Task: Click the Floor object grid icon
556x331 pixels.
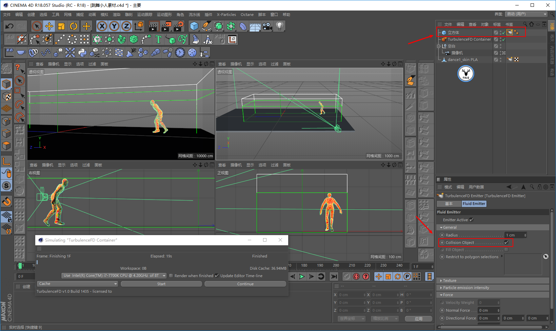Action: click(x=255, y=26)
